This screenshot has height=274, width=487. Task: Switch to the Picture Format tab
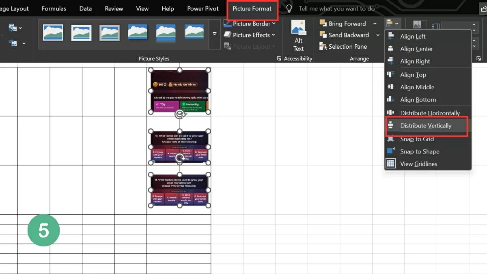click(252, 9)
